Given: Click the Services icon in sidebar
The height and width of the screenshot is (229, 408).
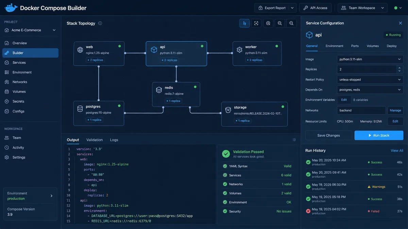Looking at the screenshot, I should click(6, 62).
